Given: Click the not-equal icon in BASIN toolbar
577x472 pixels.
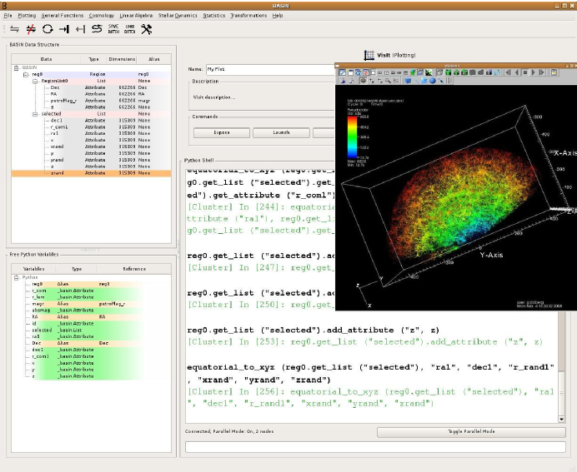Looking at the screenshot, I should tap(31, 30).
